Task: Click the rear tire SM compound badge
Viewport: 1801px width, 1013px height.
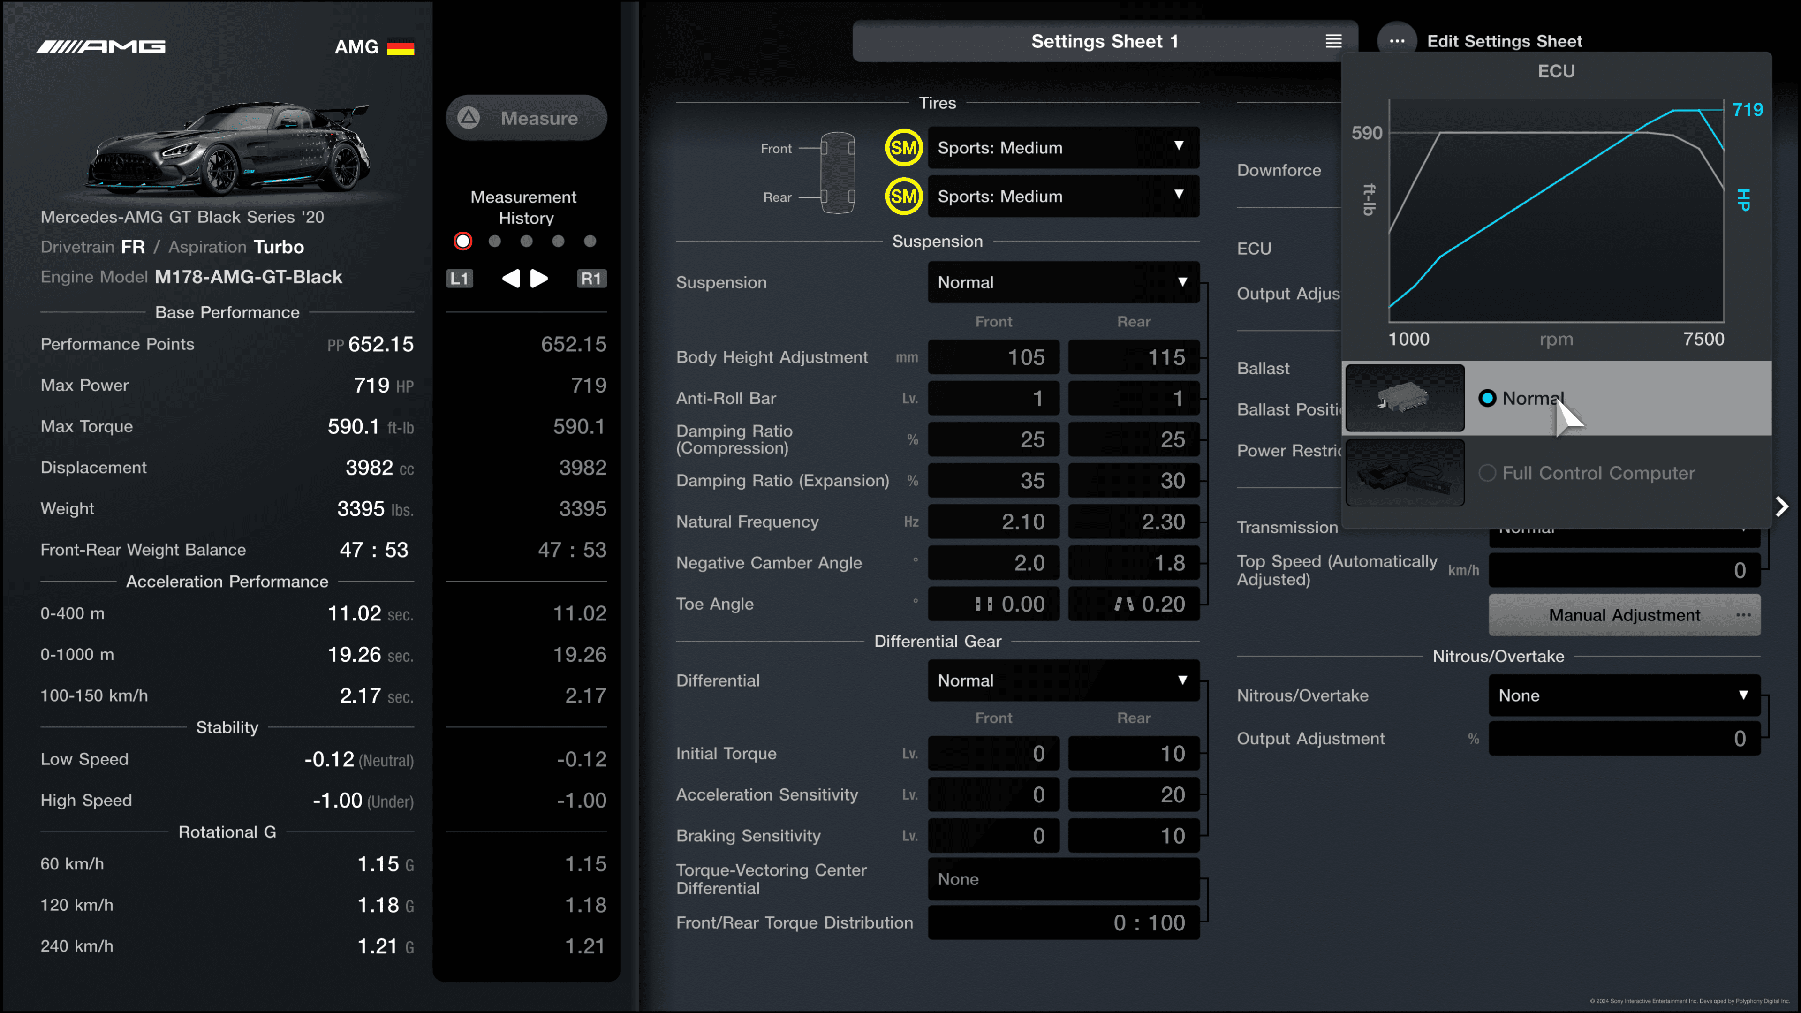Action: [x=904, y=197]
